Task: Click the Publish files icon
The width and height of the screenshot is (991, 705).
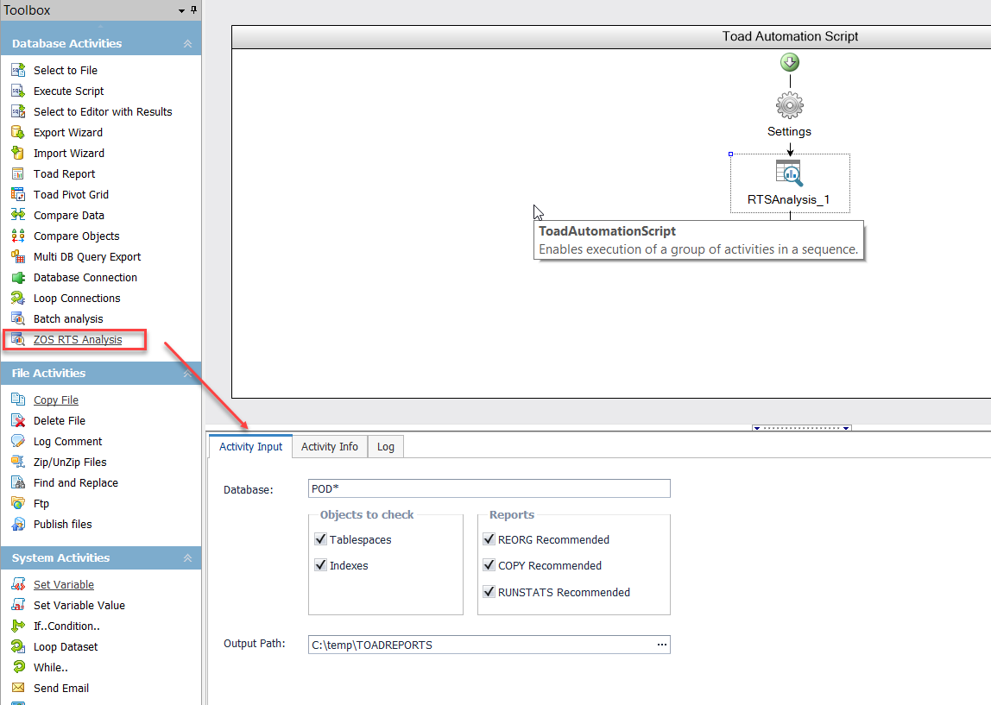Action: (18, 525)
